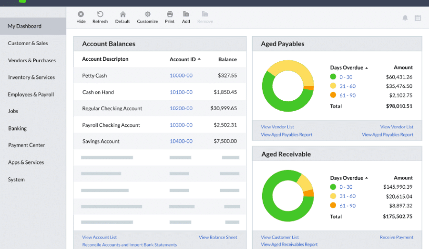Click yellow legend dot in Aged Payables

tap(333, 86)
